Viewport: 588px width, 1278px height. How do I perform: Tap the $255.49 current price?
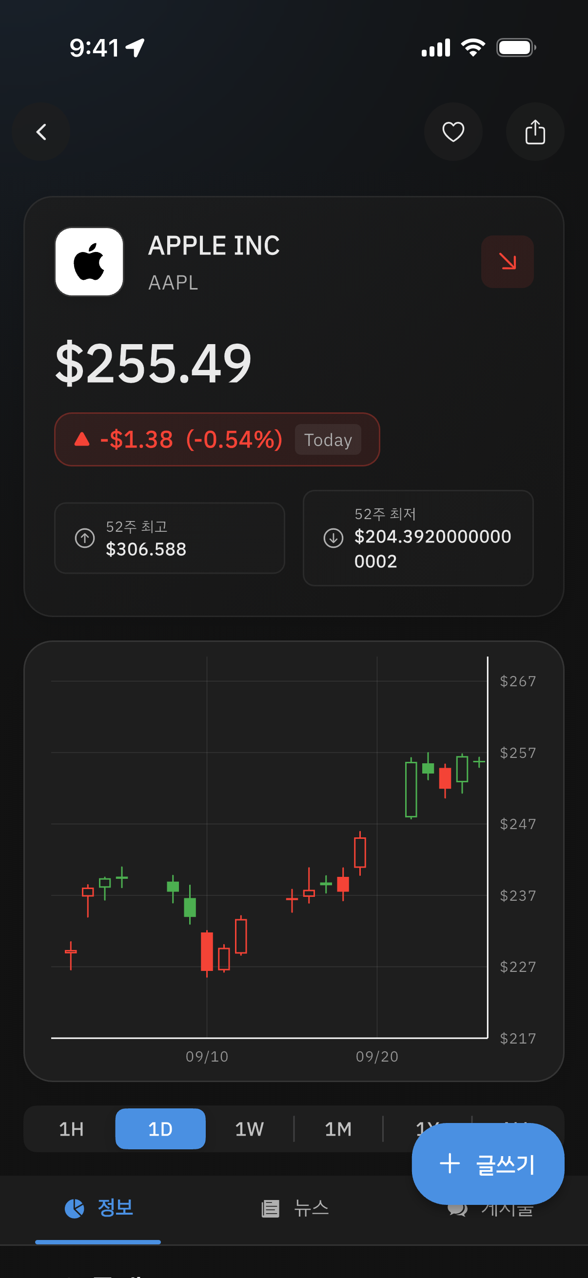coord(153,364)
